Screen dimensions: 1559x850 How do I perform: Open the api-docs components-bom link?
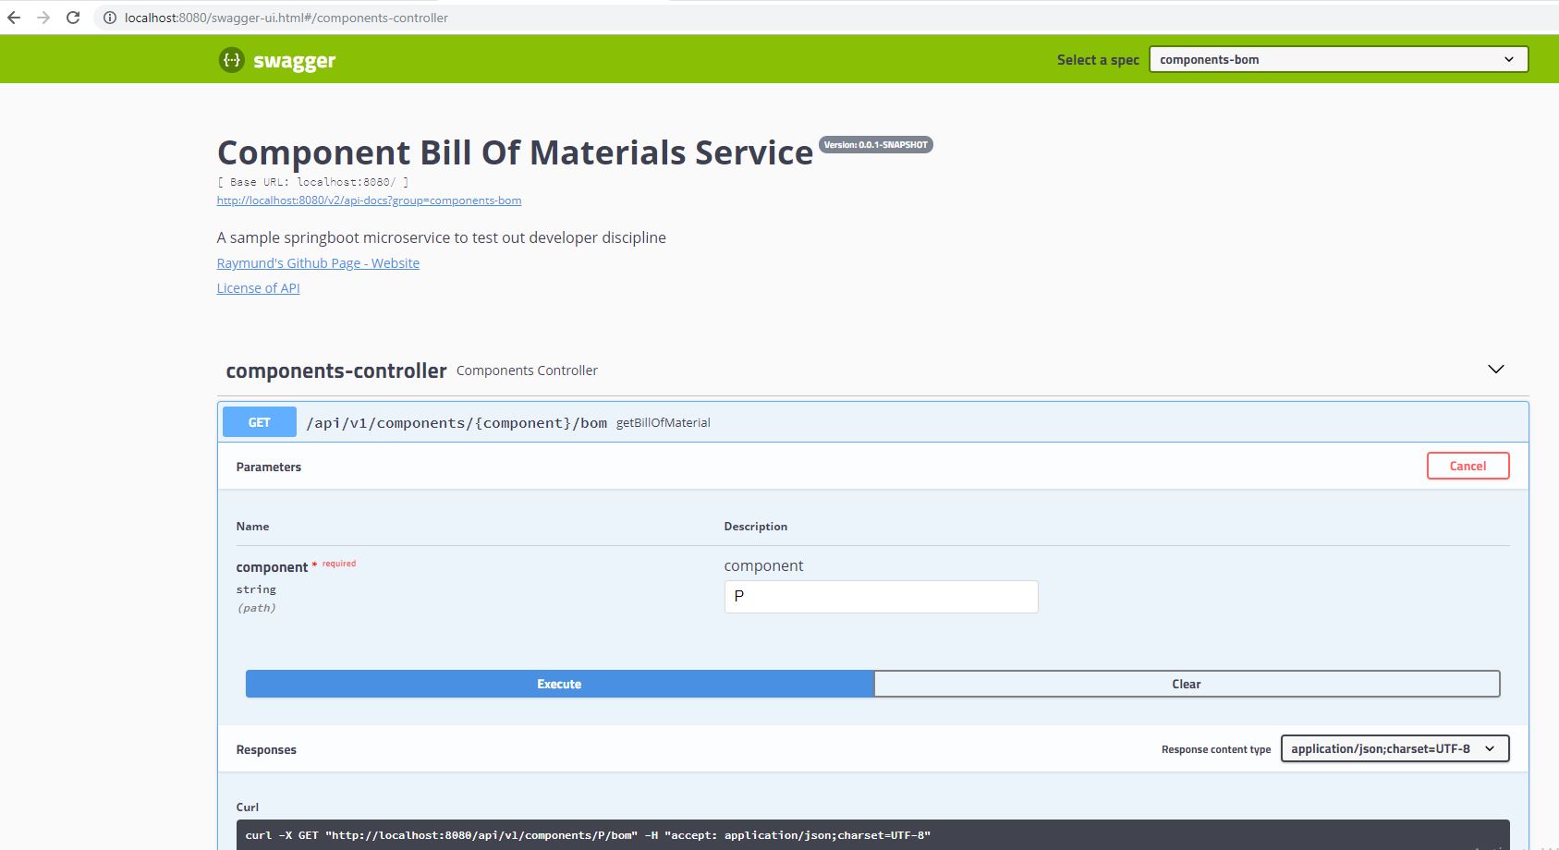pos(369,200)
